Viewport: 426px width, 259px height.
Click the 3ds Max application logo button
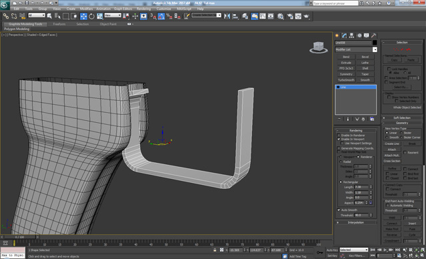(5, 5)
